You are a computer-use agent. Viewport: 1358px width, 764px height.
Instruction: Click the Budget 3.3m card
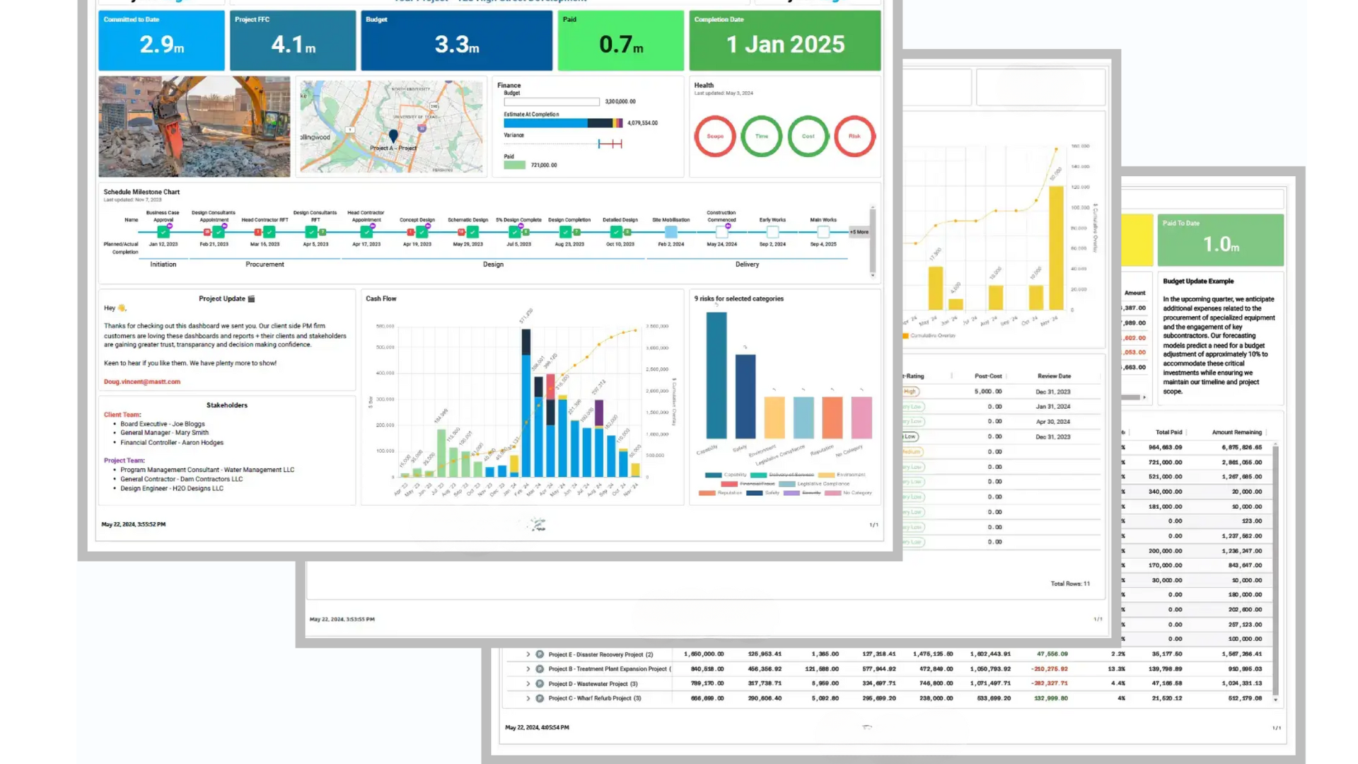457,40
